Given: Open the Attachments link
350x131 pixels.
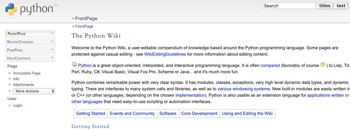Looking at the screenshot, I should pos(24,85).
